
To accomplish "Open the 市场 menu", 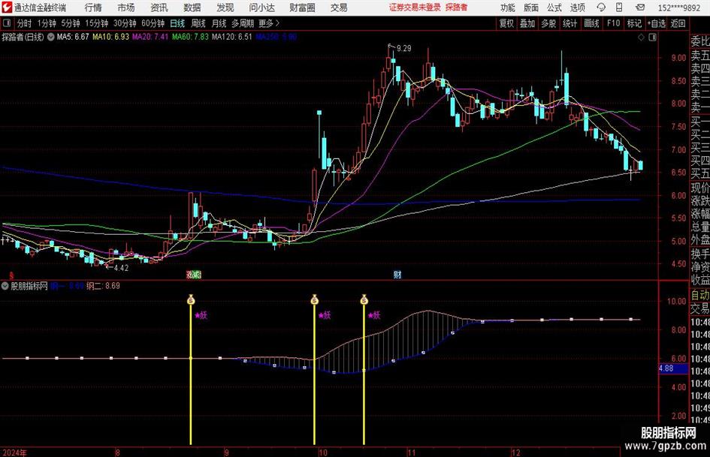I will pyautogui.click(x=126, y=8).
